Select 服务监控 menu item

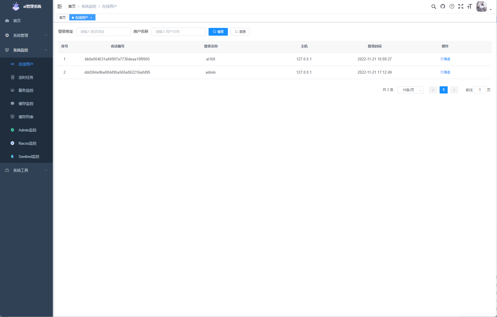[x=26, y=90]
